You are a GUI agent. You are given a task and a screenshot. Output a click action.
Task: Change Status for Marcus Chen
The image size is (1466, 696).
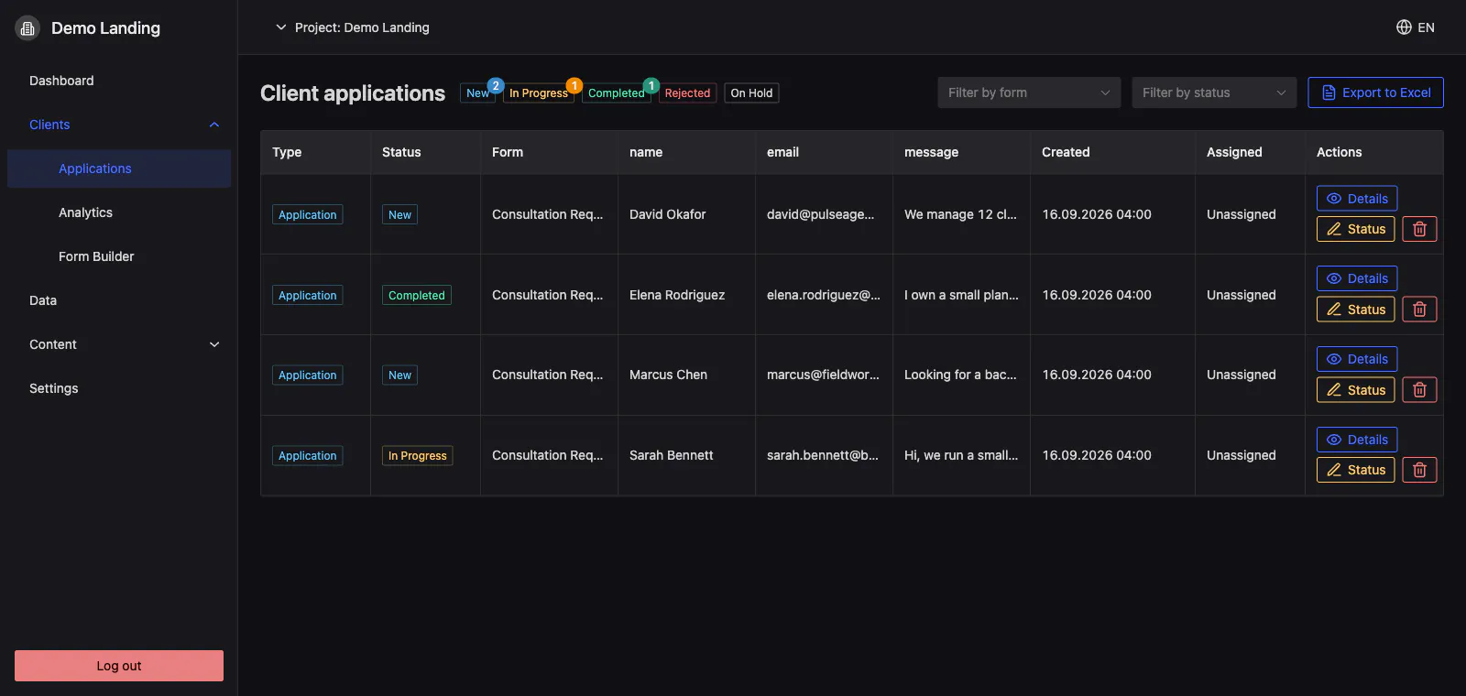click(1356, 390)
